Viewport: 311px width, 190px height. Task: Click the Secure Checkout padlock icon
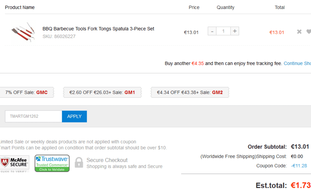coord(79,163)
